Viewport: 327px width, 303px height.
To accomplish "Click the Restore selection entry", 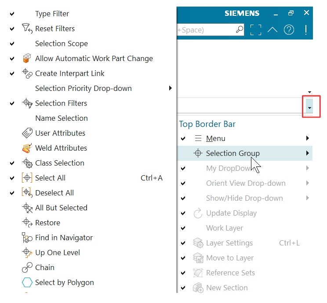I will [x=47, y=223].
